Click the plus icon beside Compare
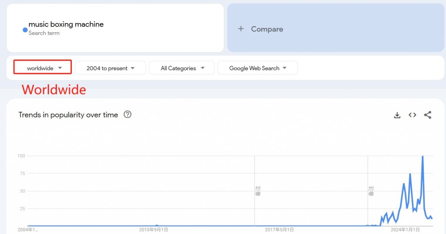This screenshot has width=446, height=234. 241,29
